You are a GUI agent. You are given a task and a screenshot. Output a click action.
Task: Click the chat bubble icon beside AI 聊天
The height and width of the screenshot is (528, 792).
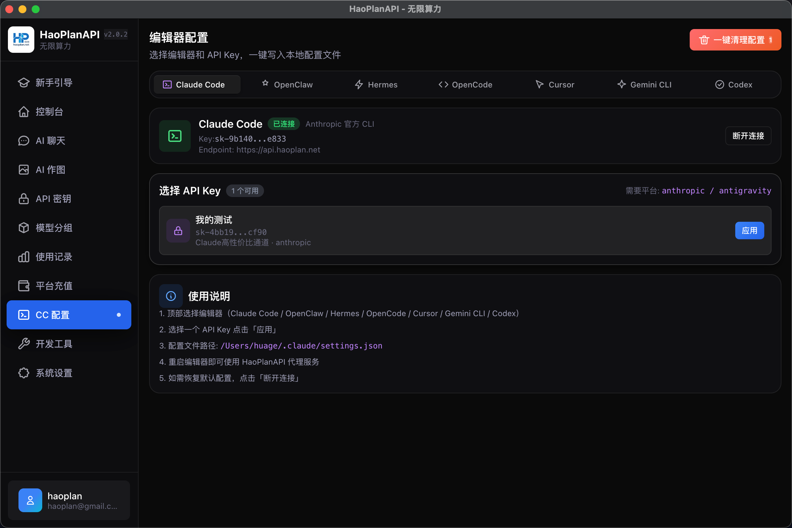tap(23, 141)
